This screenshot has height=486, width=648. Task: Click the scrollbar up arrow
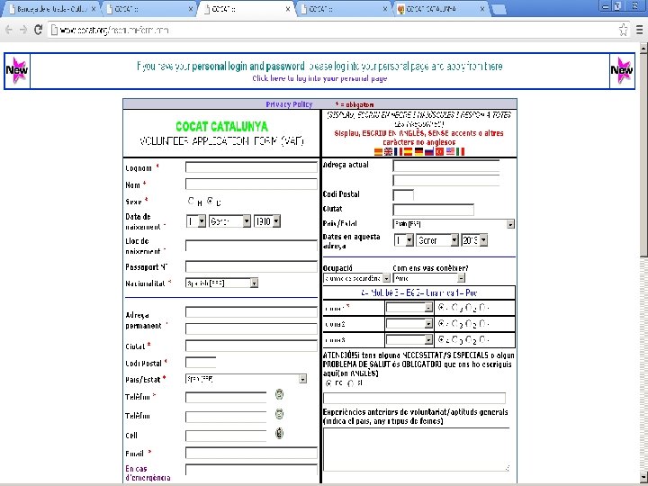pos(643,48)
